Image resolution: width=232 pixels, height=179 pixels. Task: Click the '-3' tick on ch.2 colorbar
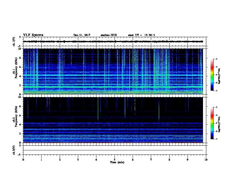coord(216,107)
